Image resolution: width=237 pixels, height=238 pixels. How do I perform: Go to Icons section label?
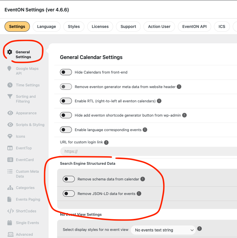pyautogui.click(x=20, y=136)
